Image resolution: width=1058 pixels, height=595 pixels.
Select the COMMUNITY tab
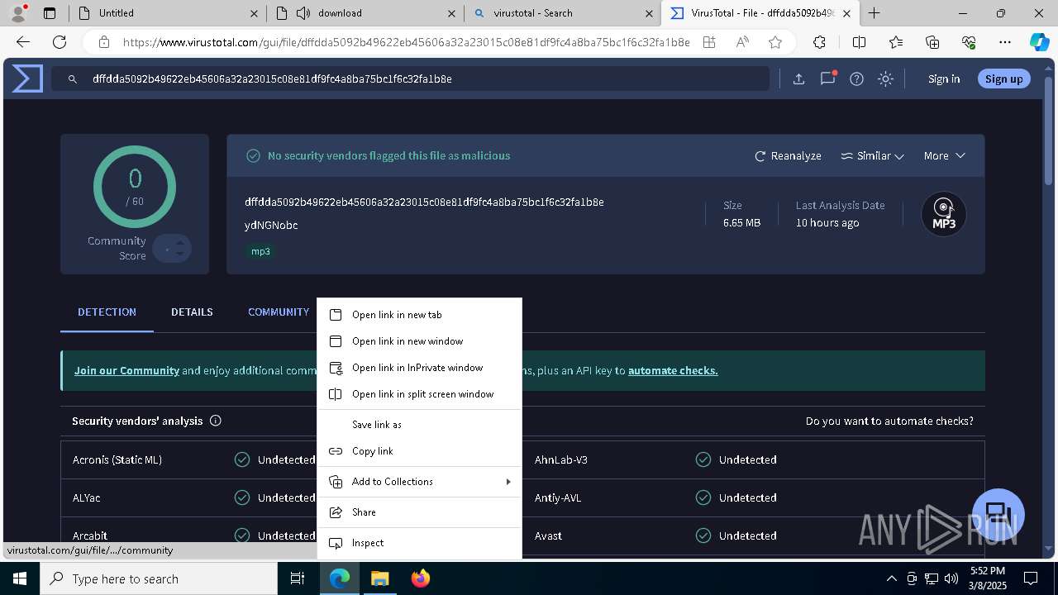tap(278, 312)
